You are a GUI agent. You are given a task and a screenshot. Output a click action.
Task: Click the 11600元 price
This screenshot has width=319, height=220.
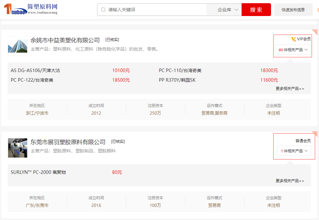tap(269, 80)
